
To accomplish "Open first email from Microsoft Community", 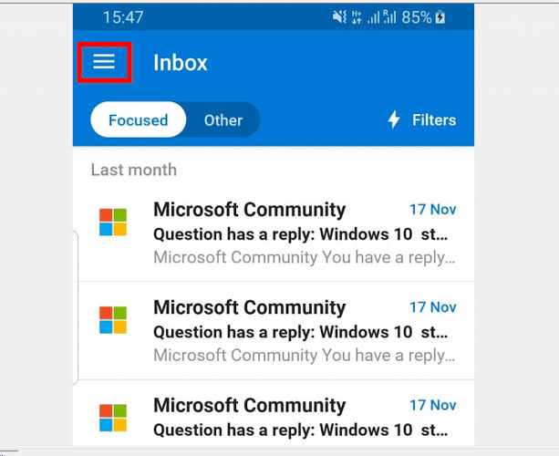I will tap(274, 232).
